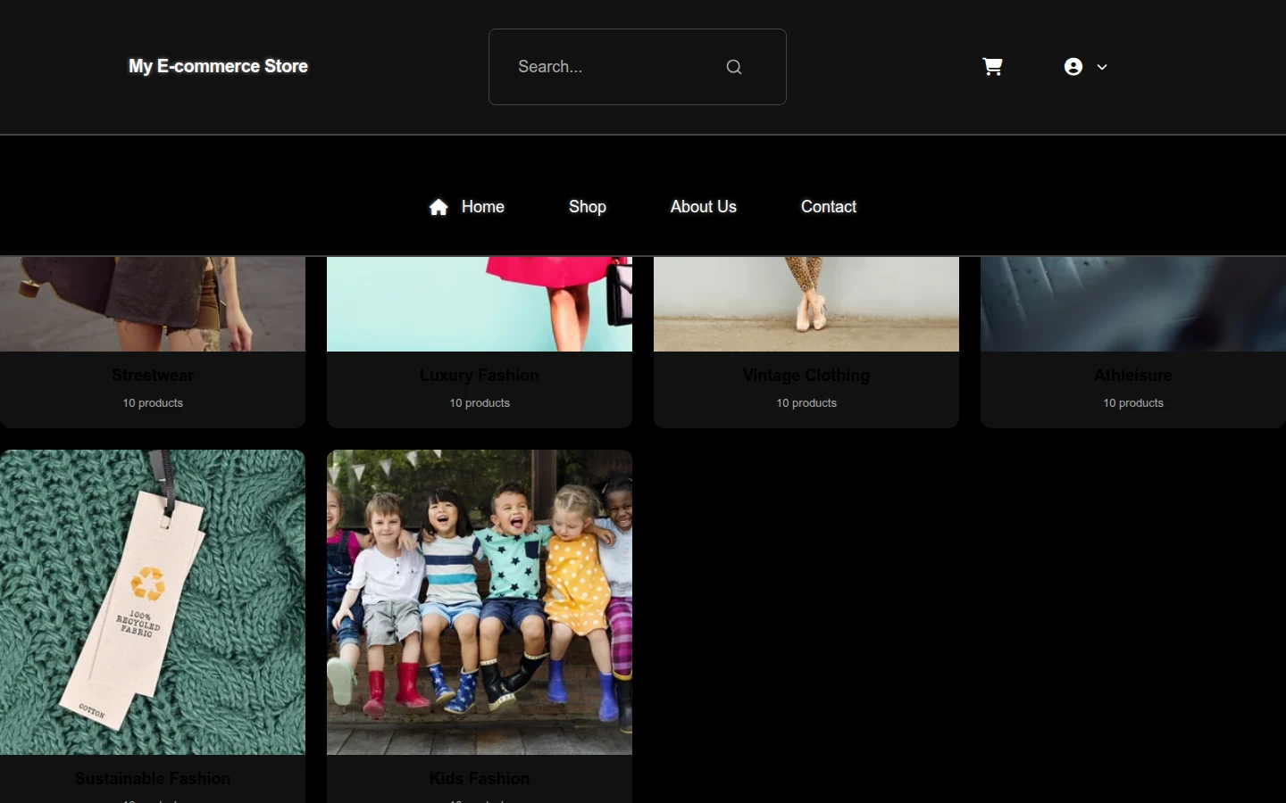
Task: Open the Shop navigation item
Action: [x=588, y=207]
